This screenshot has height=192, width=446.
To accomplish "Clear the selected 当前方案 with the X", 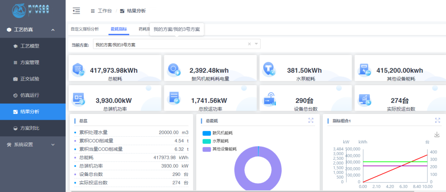I will [x=249, y=44].
